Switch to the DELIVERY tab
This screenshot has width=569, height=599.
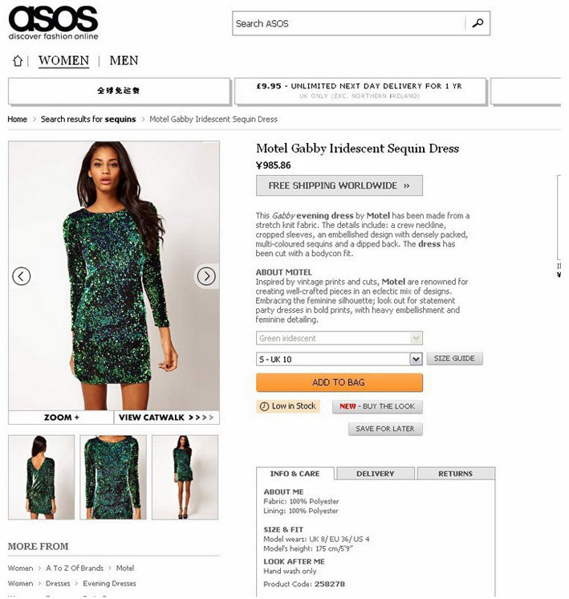376,473
